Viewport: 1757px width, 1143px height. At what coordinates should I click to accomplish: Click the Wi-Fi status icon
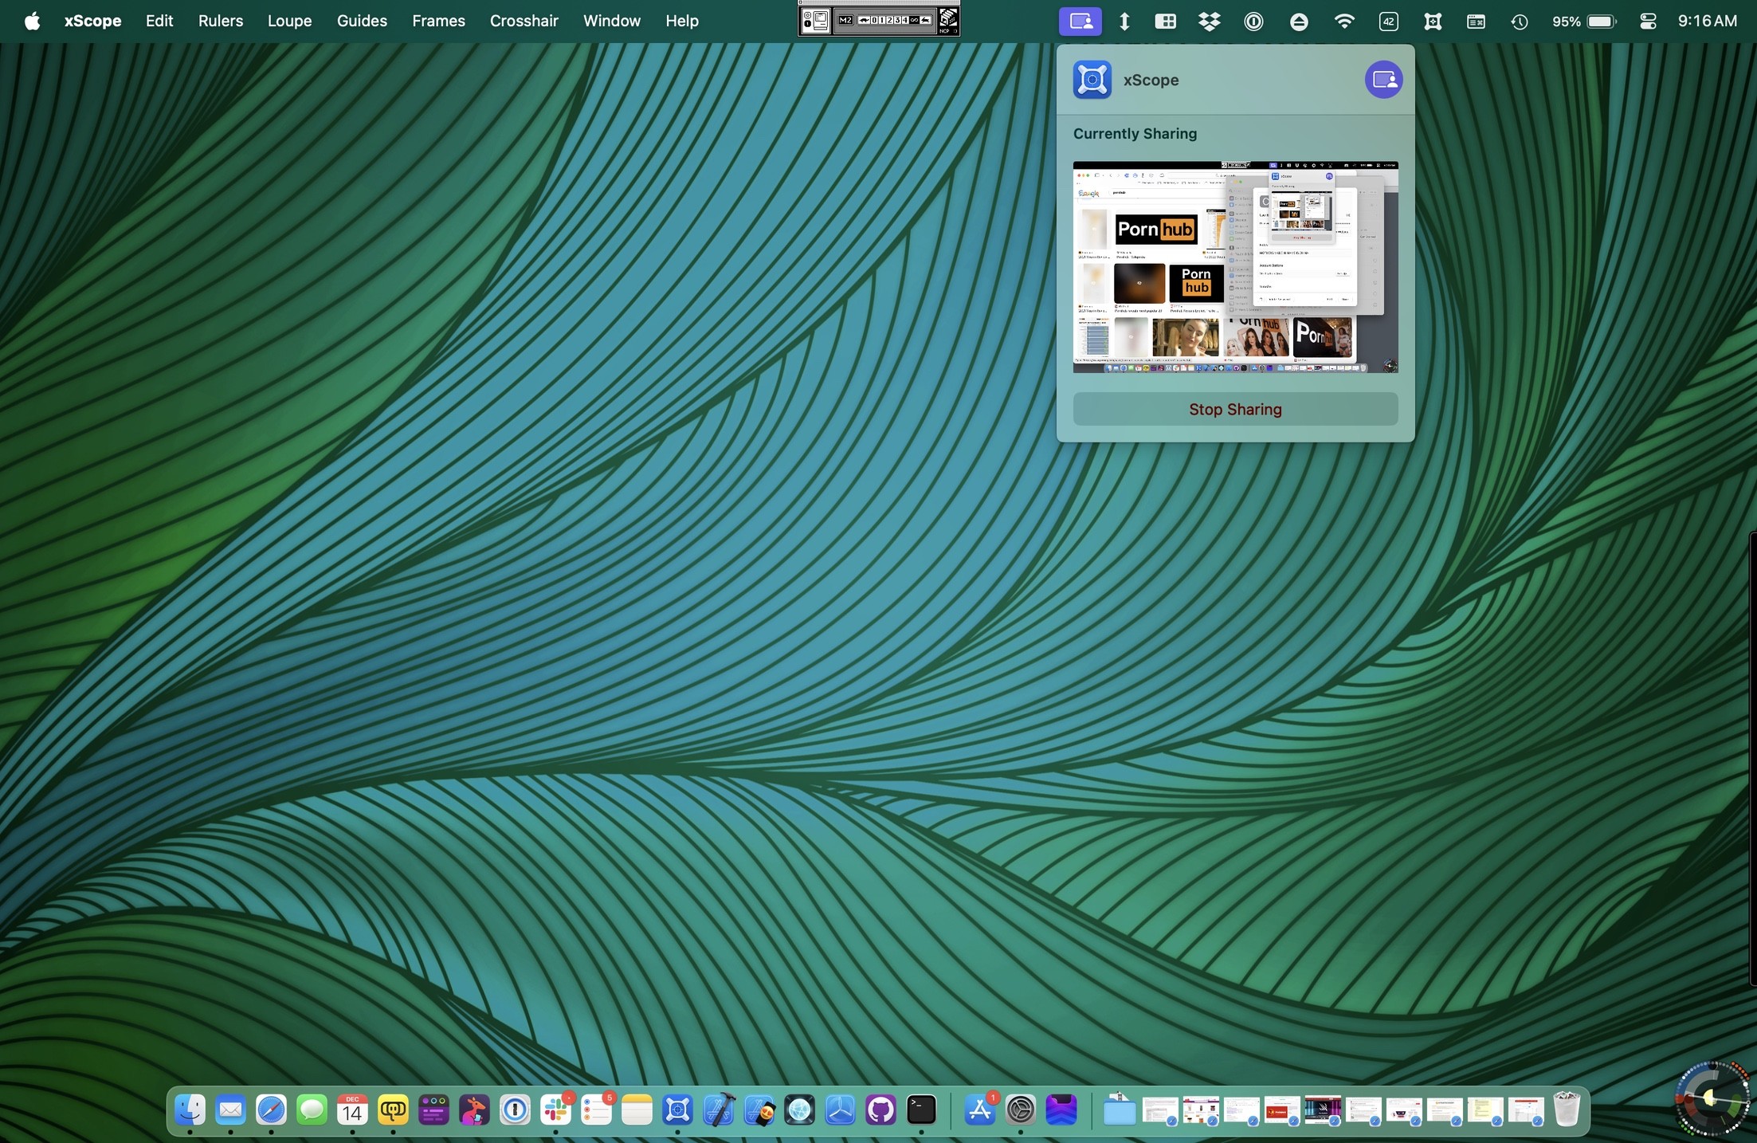(x=1343, y=22)
